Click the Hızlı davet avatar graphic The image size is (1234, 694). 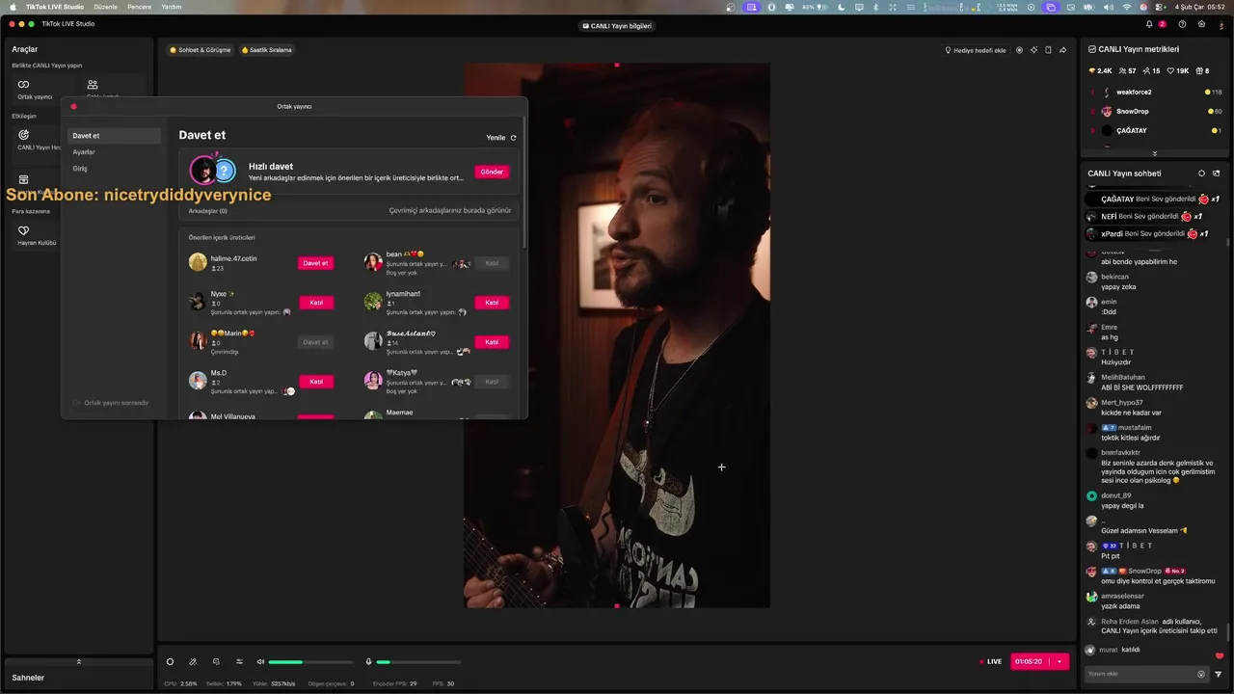[x=212, y=171]
